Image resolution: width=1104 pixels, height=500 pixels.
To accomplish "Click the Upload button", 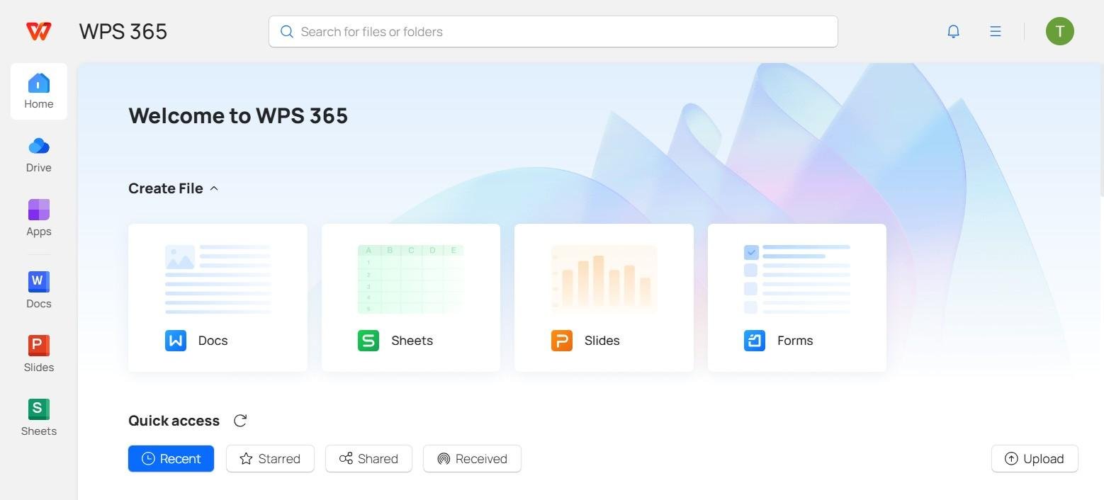I will [x=1034, y=458].
